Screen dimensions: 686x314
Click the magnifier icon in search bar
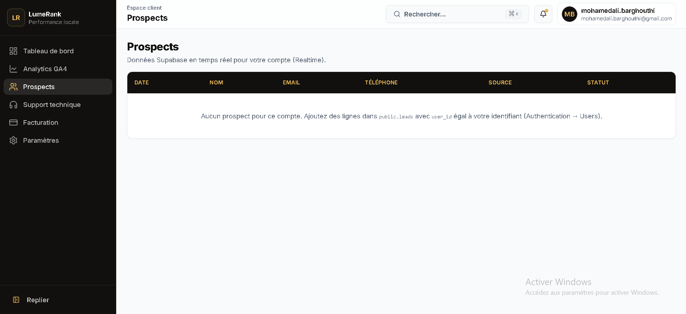(x=397, y=14)
